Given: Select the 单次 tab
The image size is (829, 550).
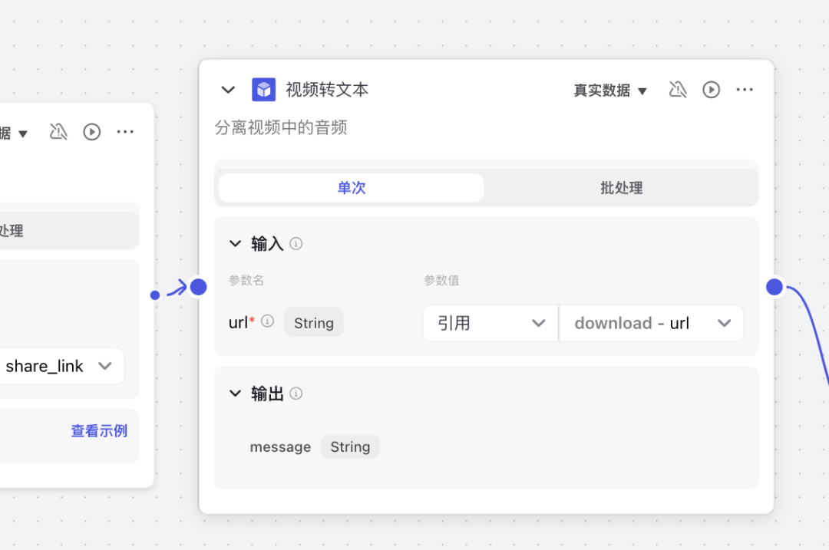Looking at the screenshot, I should click(351, 187).
